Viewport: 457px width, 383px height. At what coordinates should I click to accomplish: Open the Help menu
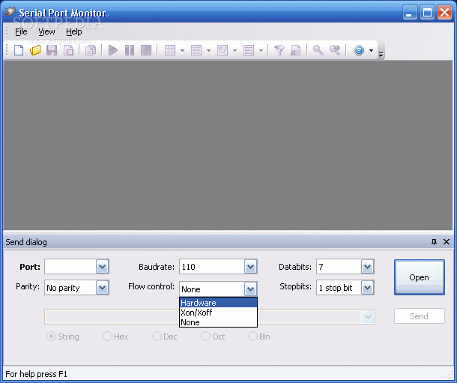tap(73, 31)
